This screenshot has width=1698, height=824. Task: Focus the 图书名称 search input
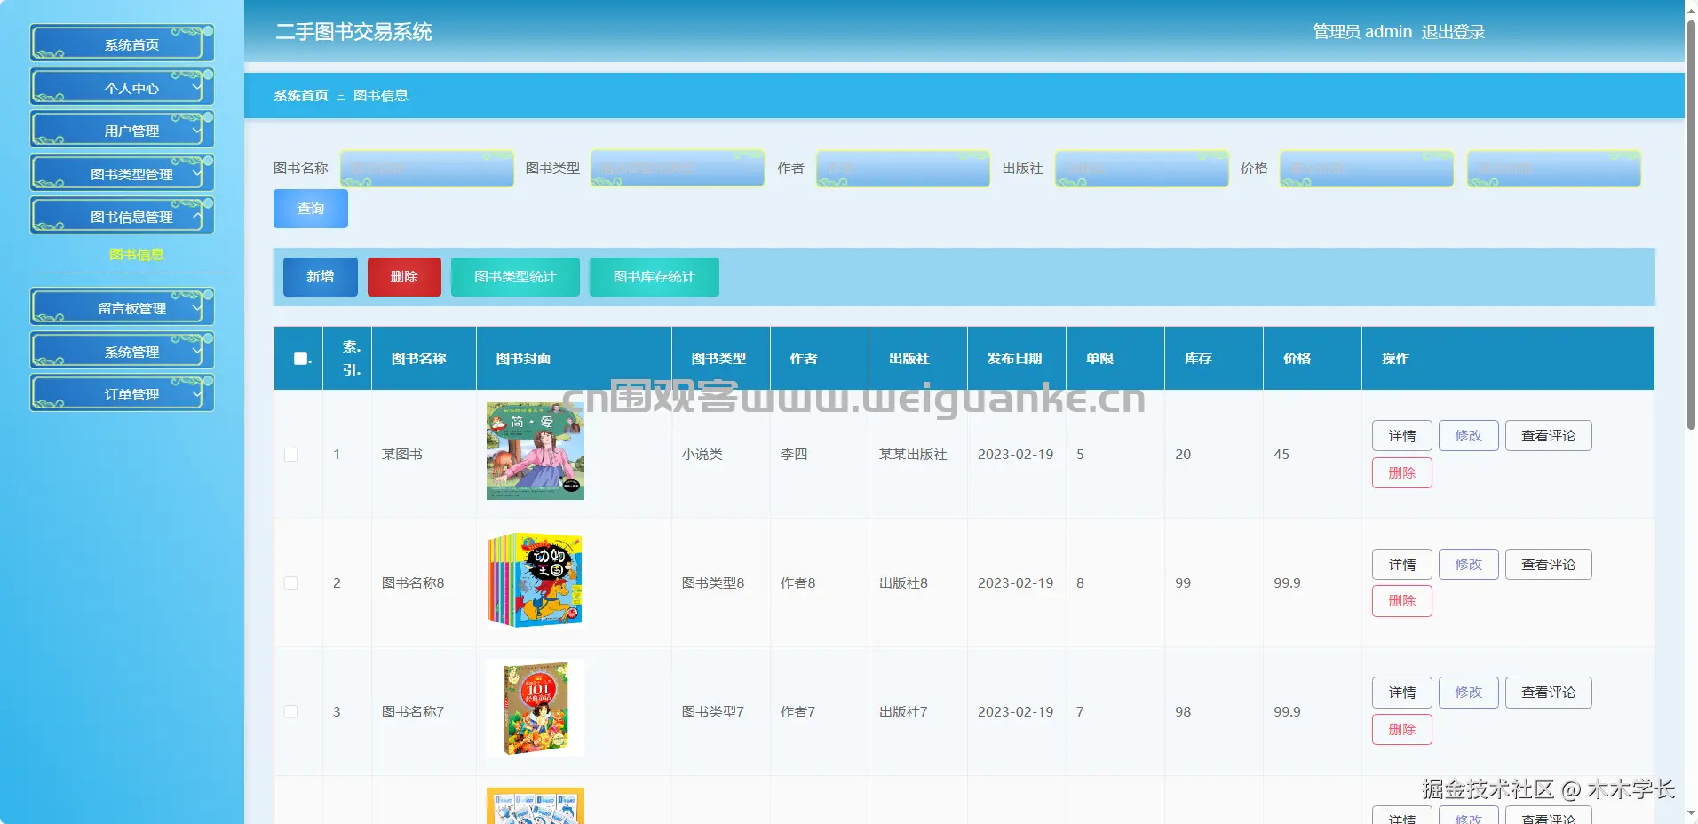(427, 169)
